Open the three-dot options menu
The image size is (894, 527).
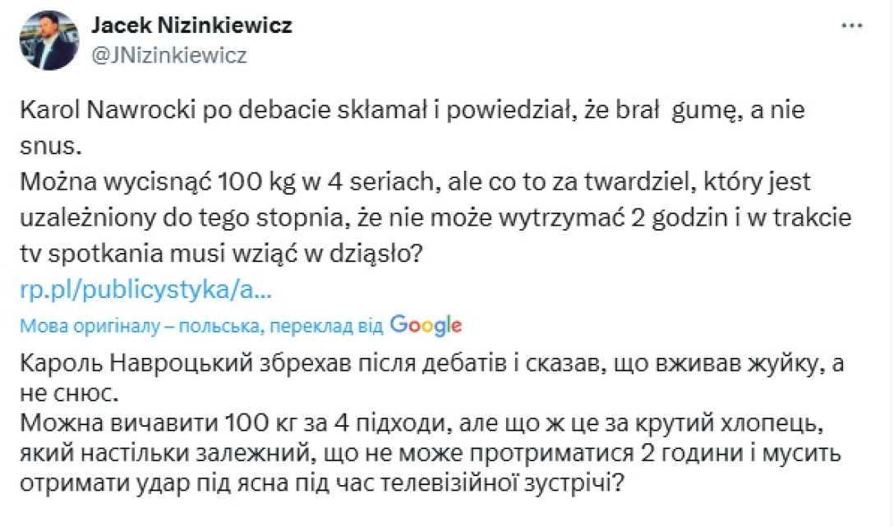pyautogui.click(x=852, y=24)
